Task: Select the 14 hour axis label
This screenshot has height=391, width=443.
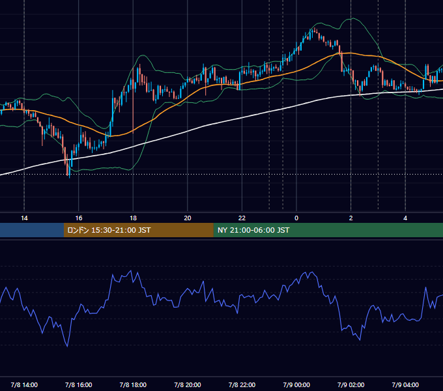Action: (x=24, y=218)
